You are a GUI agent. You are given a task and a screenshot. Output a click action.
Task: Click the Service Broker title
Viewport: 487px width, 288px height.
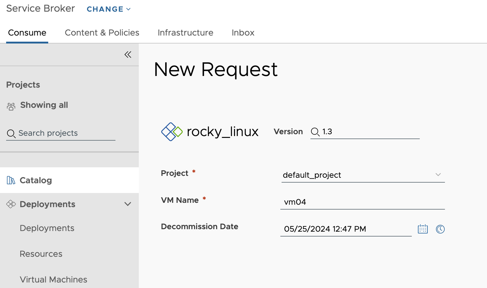tap(41, 9)
